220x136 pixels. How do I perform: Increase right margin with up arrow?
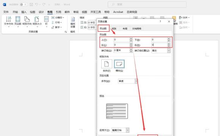click(x=169, y=44)
